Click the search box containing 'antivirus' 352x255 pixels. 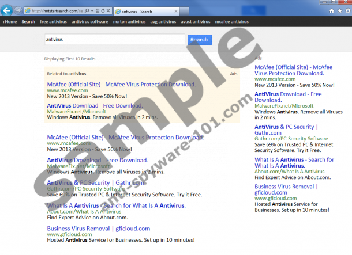pyautogui.click(x=114, y=40)
